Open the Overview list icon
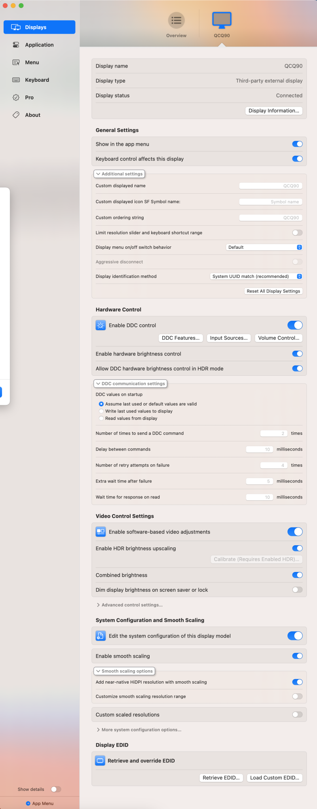This screenshot has height=809, width=317. pos(176,20)
